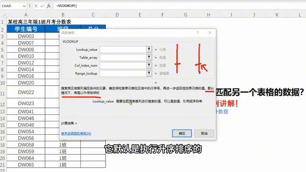Cancel the formula entry with the X icon

(36, 6)
